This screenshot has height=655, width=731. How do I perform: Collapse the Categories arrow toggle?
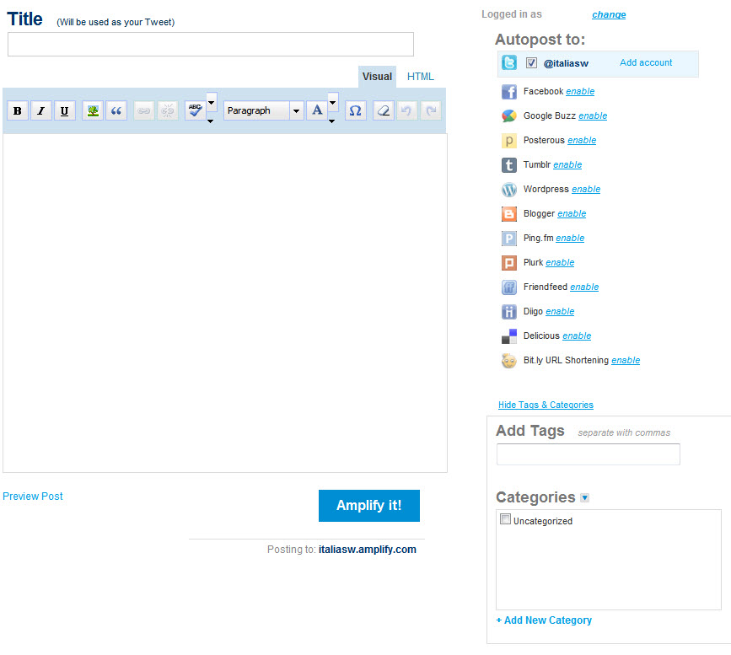pyautogui.click(x=585, y=498)
